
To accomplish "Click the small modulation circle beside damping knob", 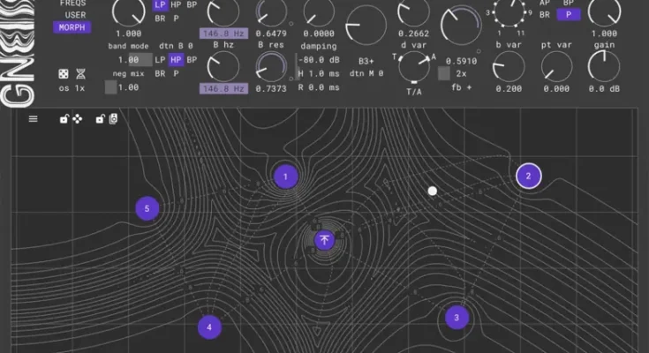I will 291,24.
